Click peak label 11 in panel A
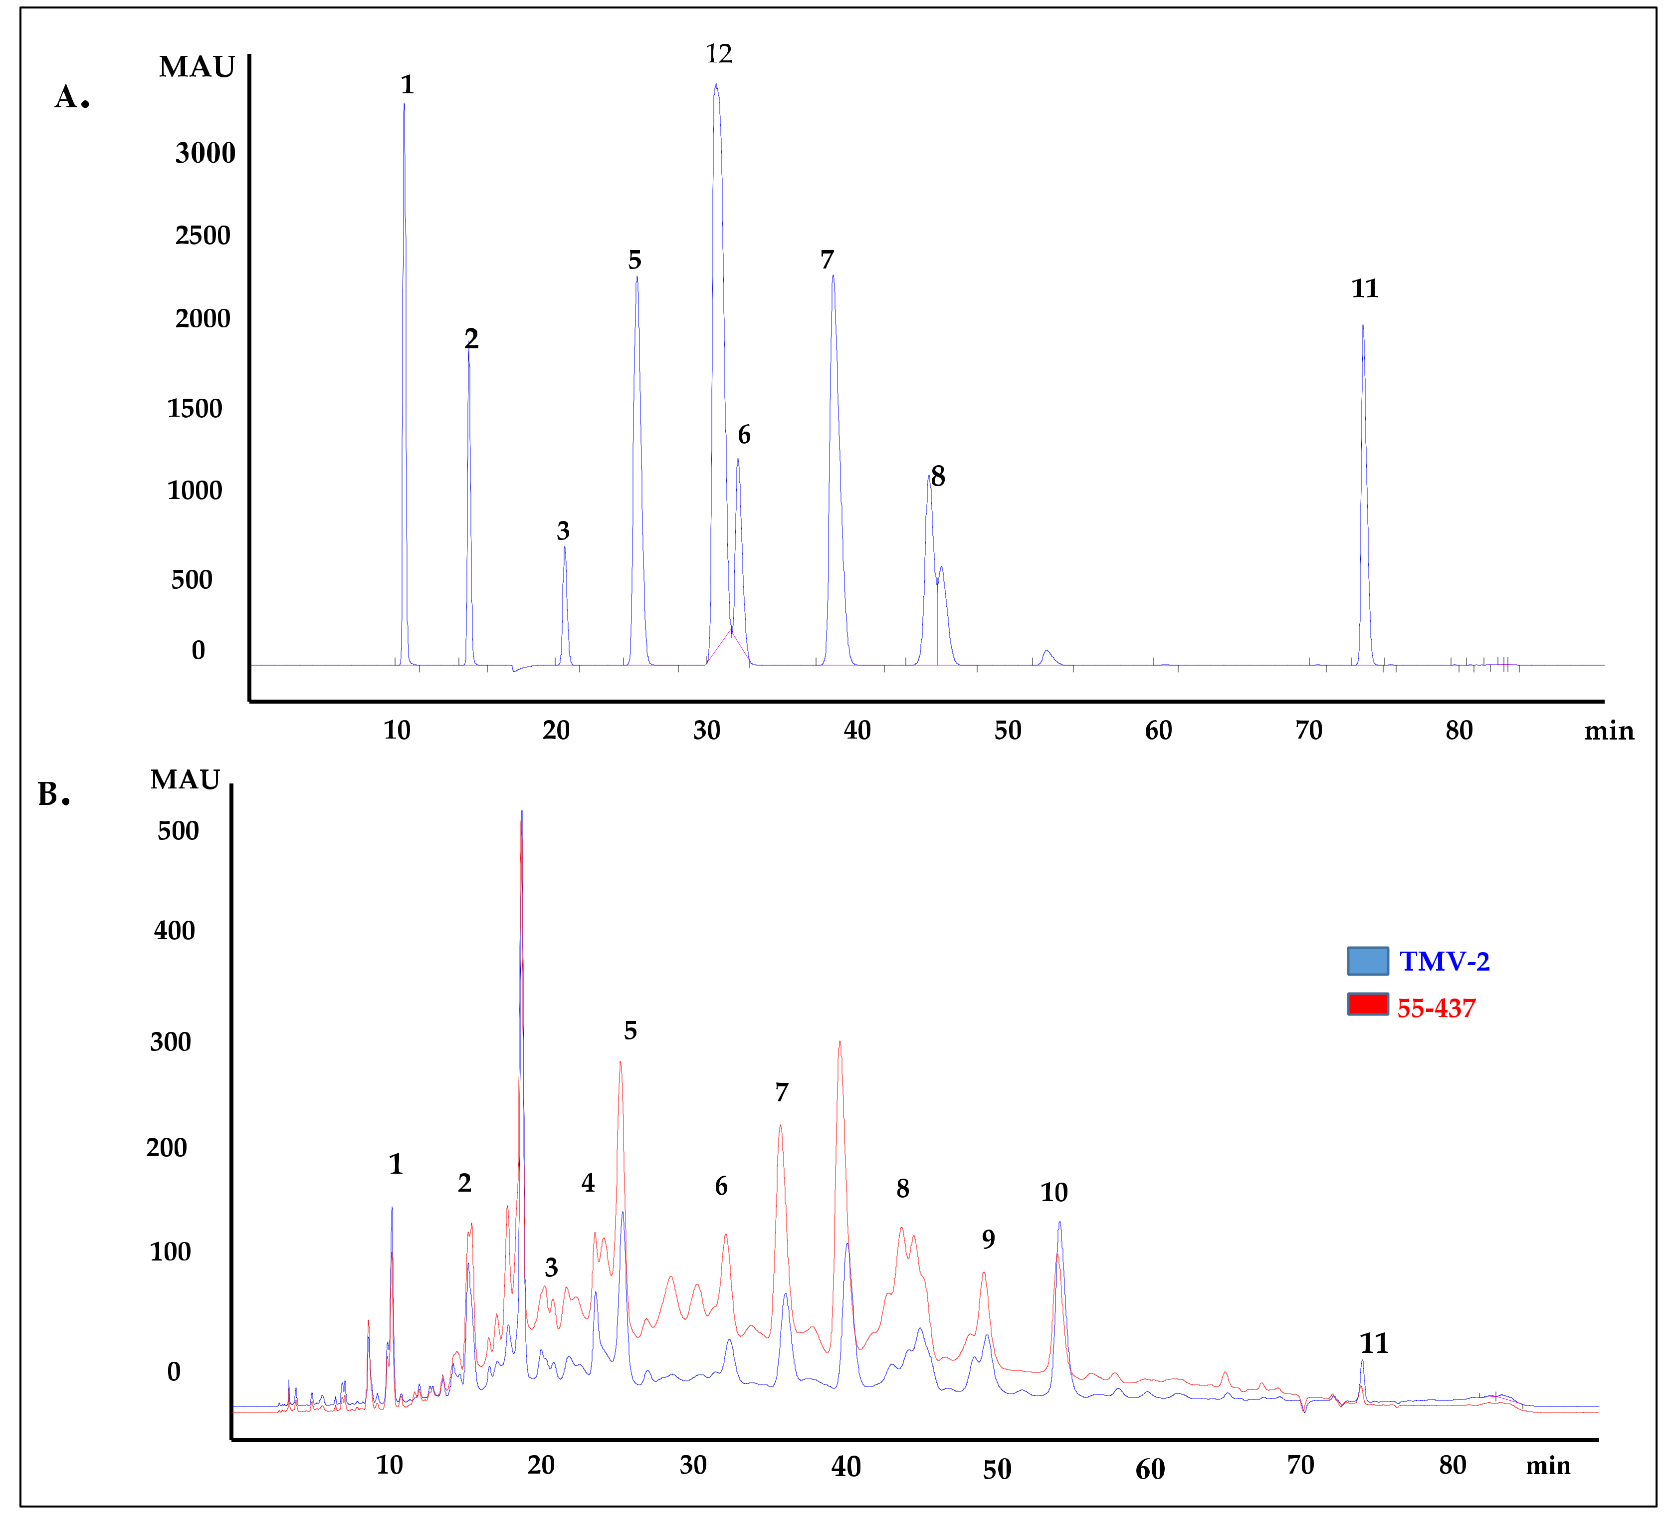1674x1523 pixels. (1364, 288)
